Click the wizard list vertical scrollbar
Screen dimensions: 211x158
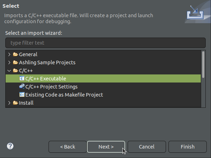[203, 65]
